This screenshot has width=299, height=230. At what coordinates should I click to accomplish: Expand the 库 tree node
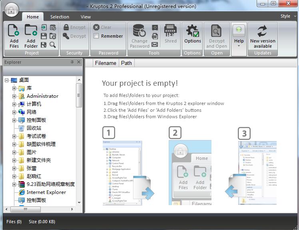14,88
